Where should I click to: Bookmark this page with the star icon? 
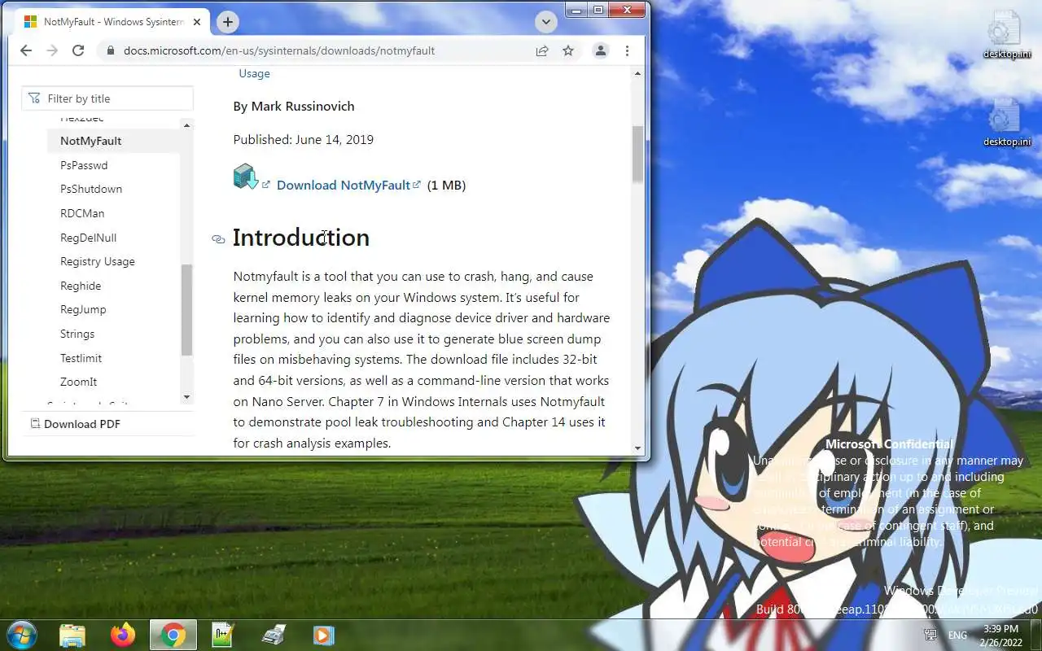(568, 50)
